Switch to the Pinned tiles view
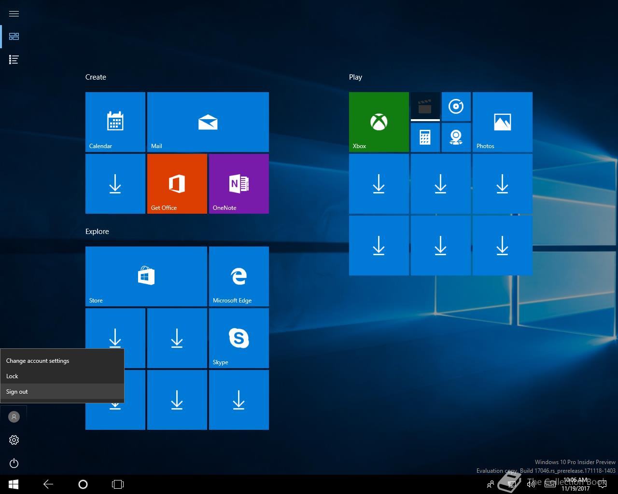Viewport: 618px width, 494px height. tap(14, 36)
